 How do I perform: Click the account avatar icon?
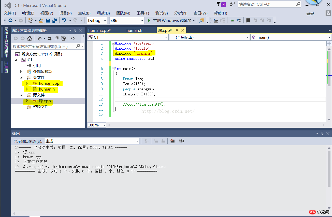[328, 13]
